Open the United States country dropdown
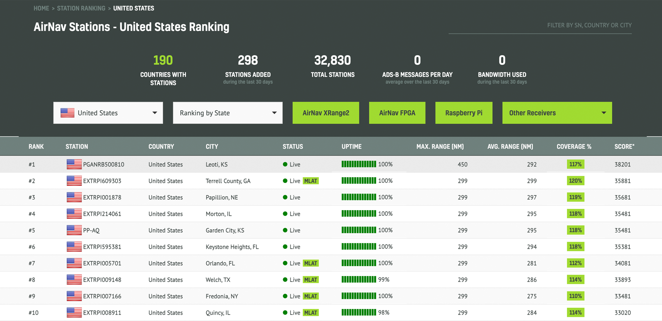The image size is (662, 321). (108, 113)
